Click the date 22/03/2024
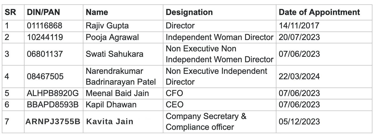The width and height of the screenshot is (375, 135). 299,76
